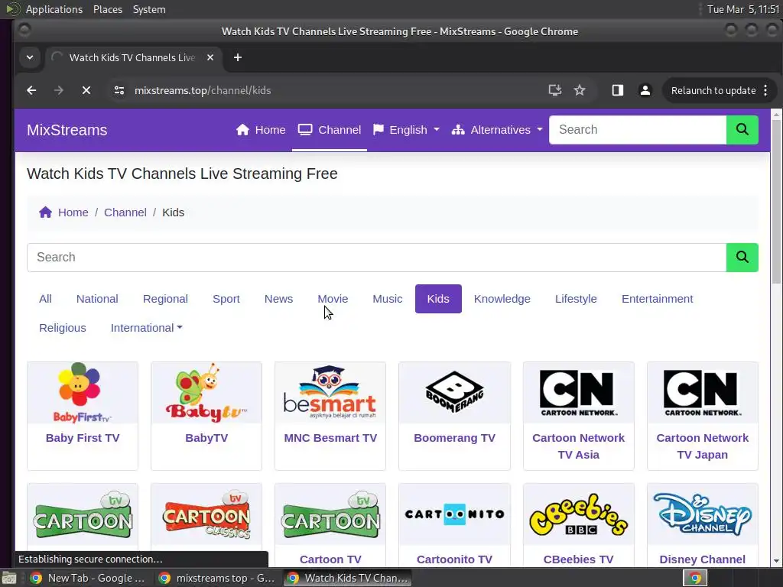This screenshot has width=783, height=587.
Task: Close the Watch Kids TV Channels tab
Action: coord(210,57)
